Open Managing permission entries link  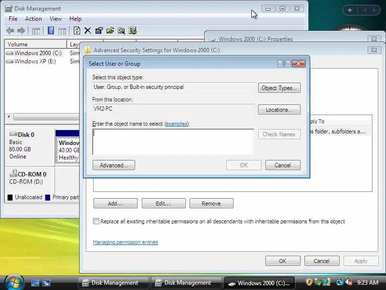click(x=125, y=242)
